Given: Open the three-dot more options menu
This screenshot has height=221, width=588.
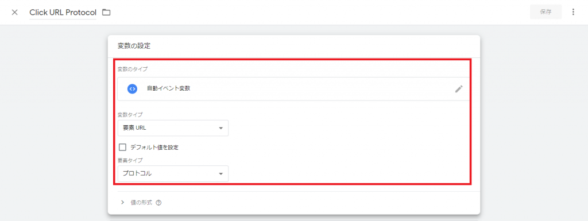Looking at the screenshot, I should click(572, 12).
